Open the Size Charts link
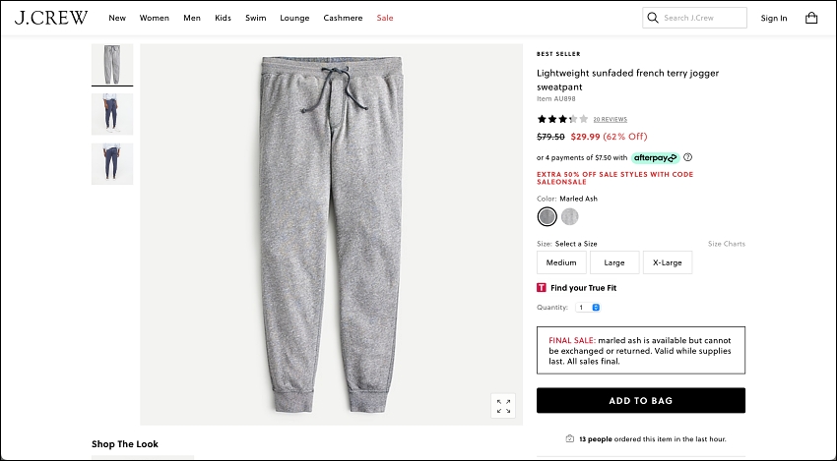Screen dimensions: 837x461 tap(726, 244)
